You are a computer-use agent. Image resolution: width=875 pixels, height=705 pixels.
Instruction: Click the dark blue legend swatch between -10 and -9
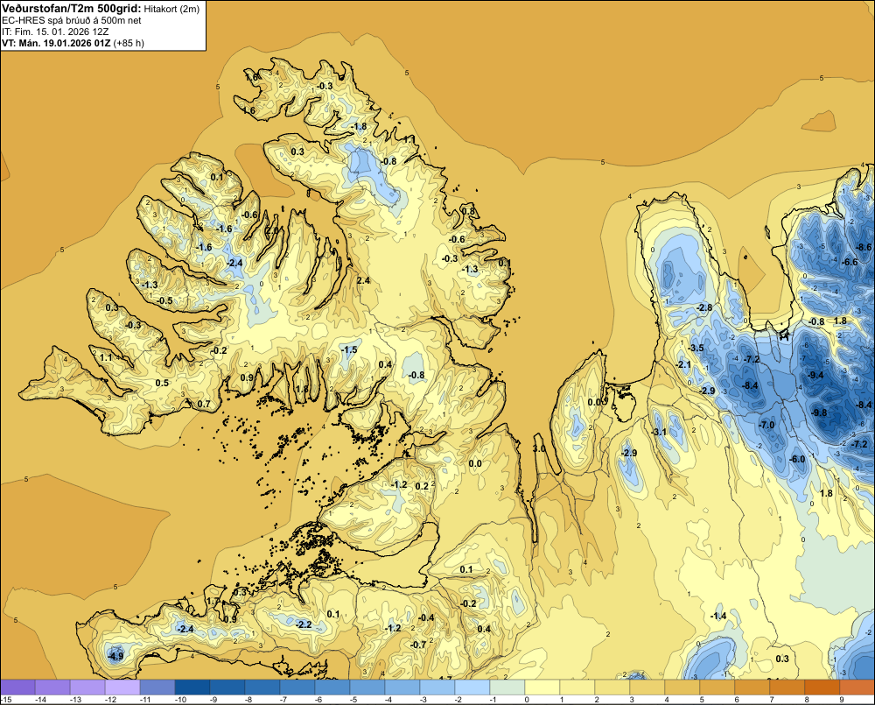192,687
